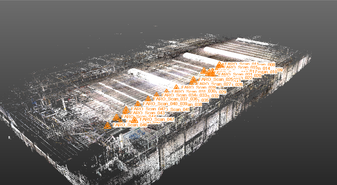Click the scan marker for FARO_Scan_040
Screen dimensions: 337x185
point(137,104)
